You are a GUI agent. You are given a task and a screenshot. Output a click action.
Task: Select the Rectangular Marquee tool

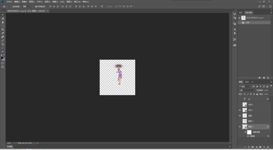point(3,26)
